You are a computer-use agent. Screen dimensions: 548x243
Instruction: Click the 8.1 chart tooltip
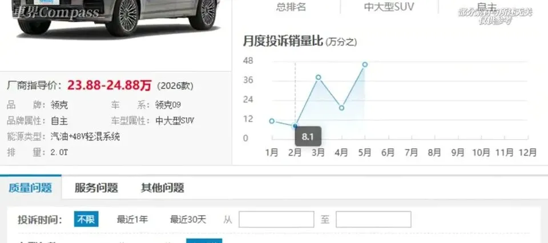308,136
